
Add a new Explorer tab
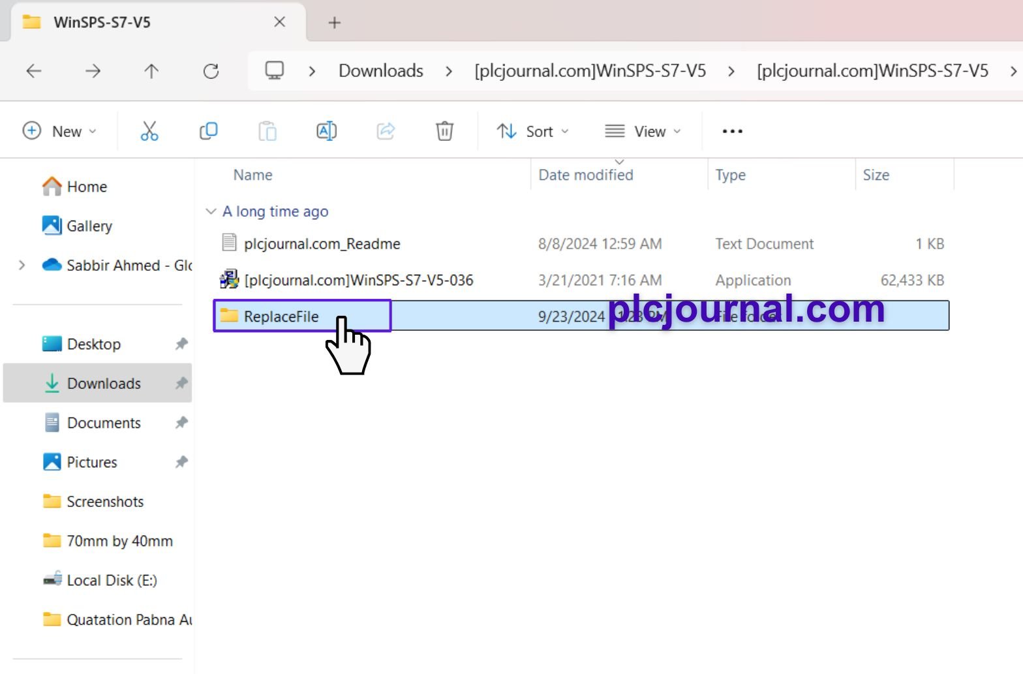[x=334, y=23]
